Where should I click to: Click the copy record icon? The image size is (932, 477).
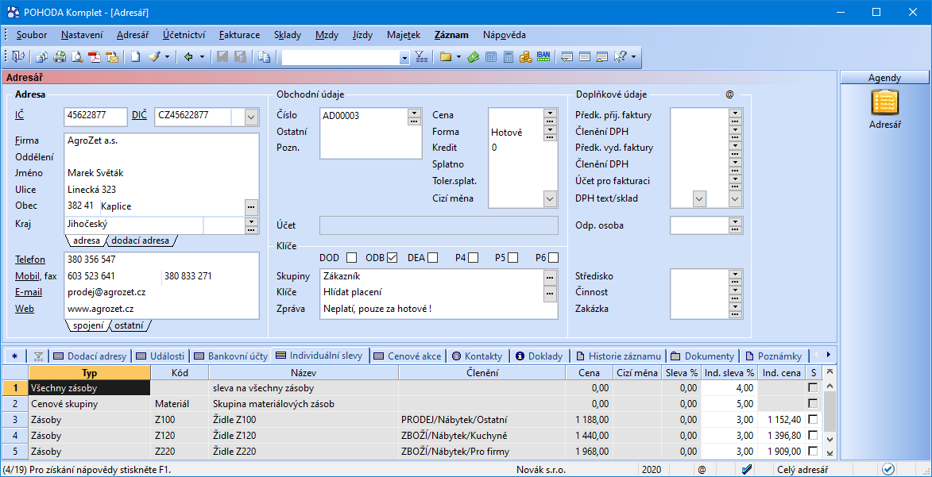(x=264, y=56)
